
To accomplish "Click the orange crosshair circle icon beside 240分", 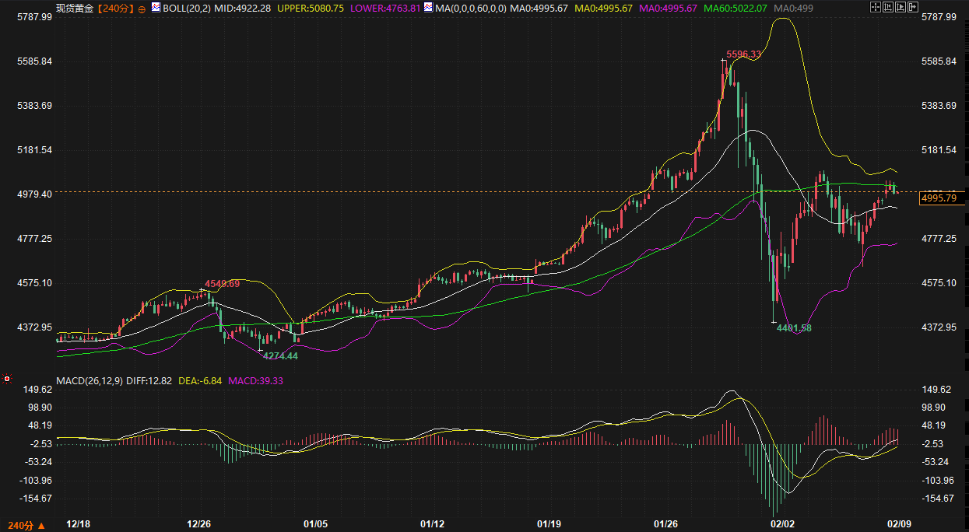I will click(x=142, y=9).
